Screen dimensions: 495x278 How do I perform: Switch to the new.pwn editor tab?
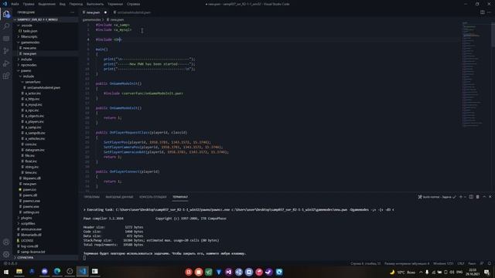point(94,12)
